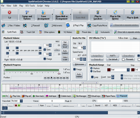Click left volume slider handle
140x118 pixels.
tap(17, 48)
